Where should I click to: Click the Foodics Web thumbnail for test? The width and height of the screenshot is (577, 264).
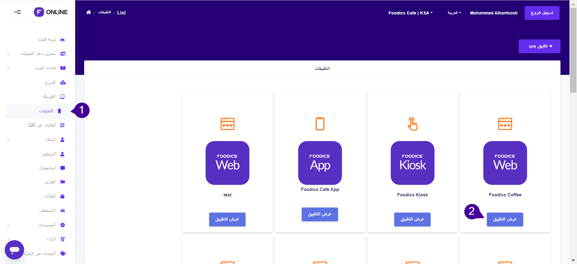tap(227, 163)
